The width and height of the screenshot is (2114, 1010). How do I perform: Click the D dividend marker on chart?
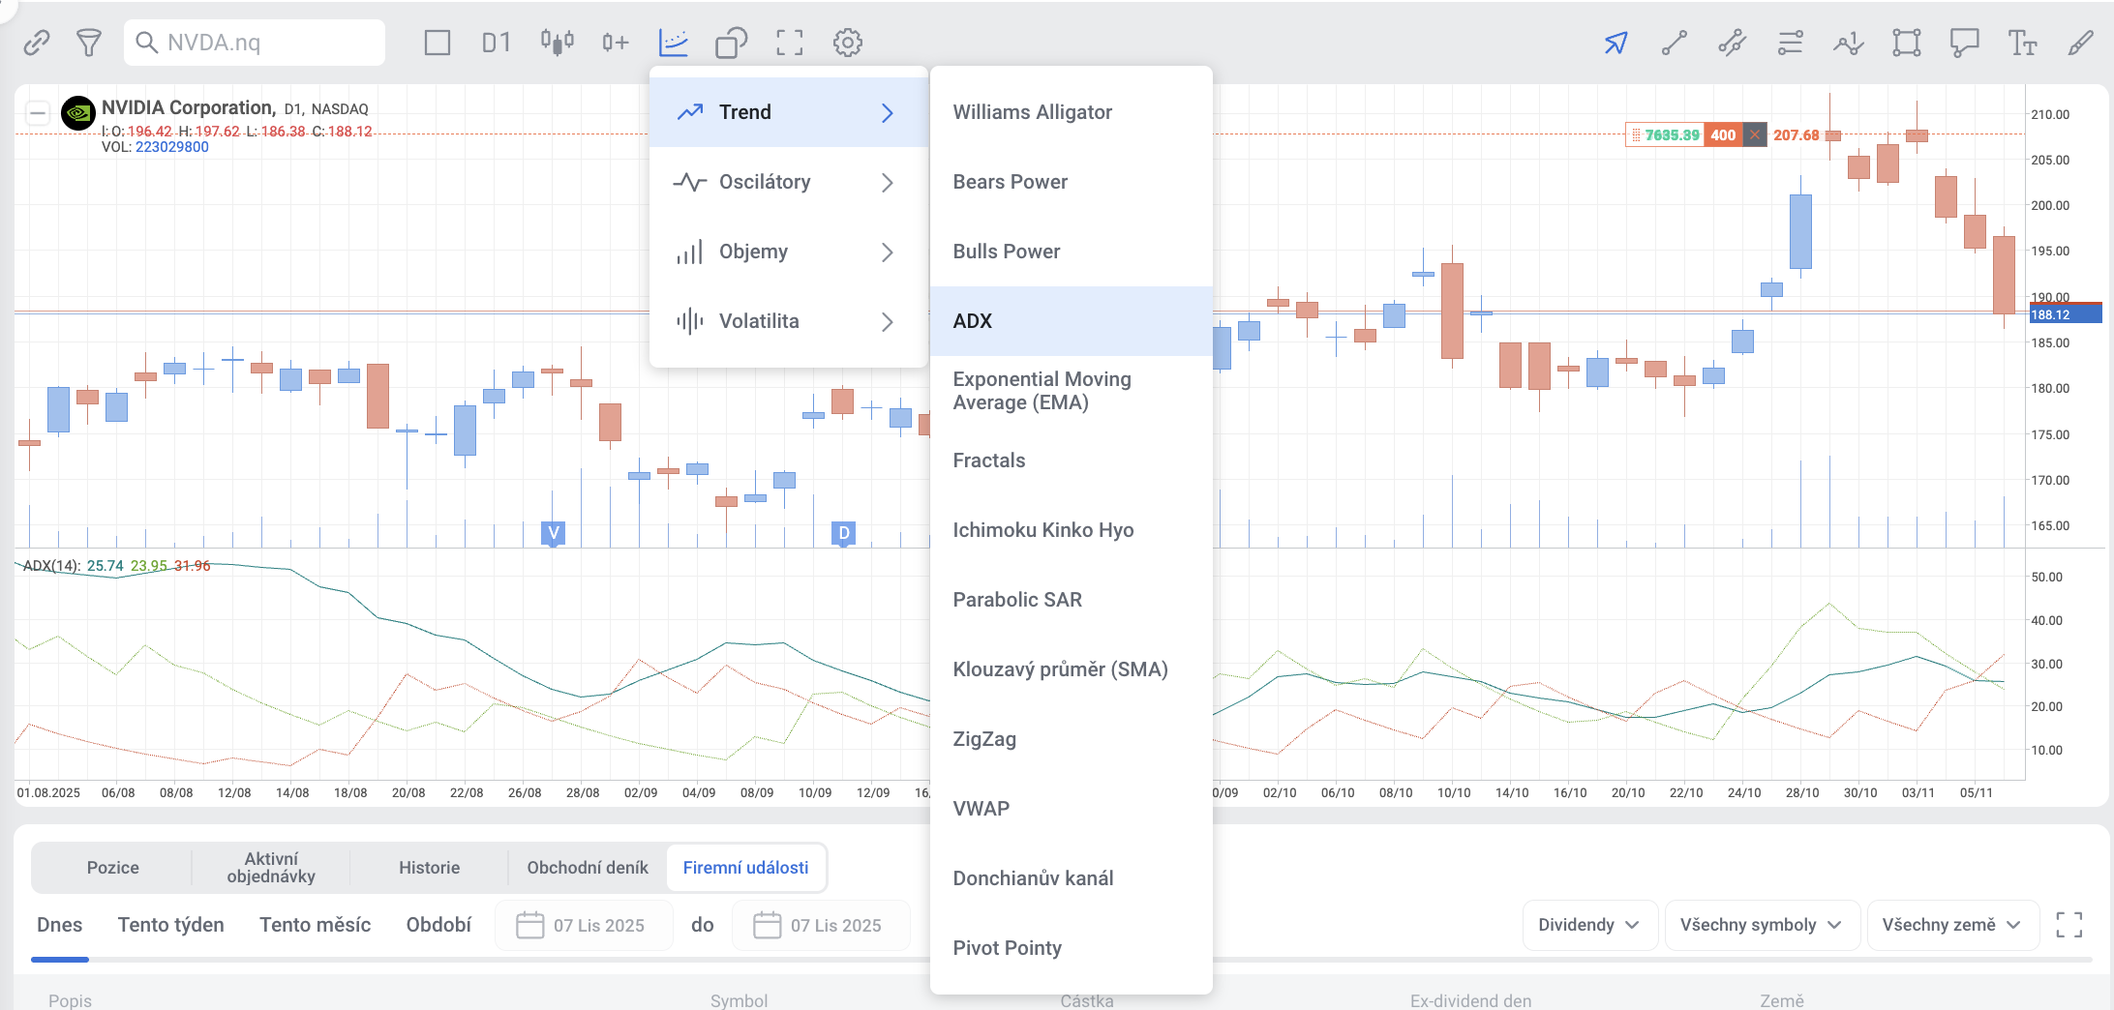(844, 533)
